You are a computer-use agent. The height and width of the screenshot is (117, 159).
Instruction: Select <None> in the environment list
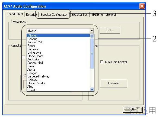[x=58, y=35]
